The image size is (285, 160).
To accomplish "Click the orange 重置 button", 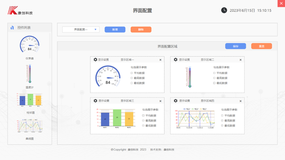I will [261, 46].
